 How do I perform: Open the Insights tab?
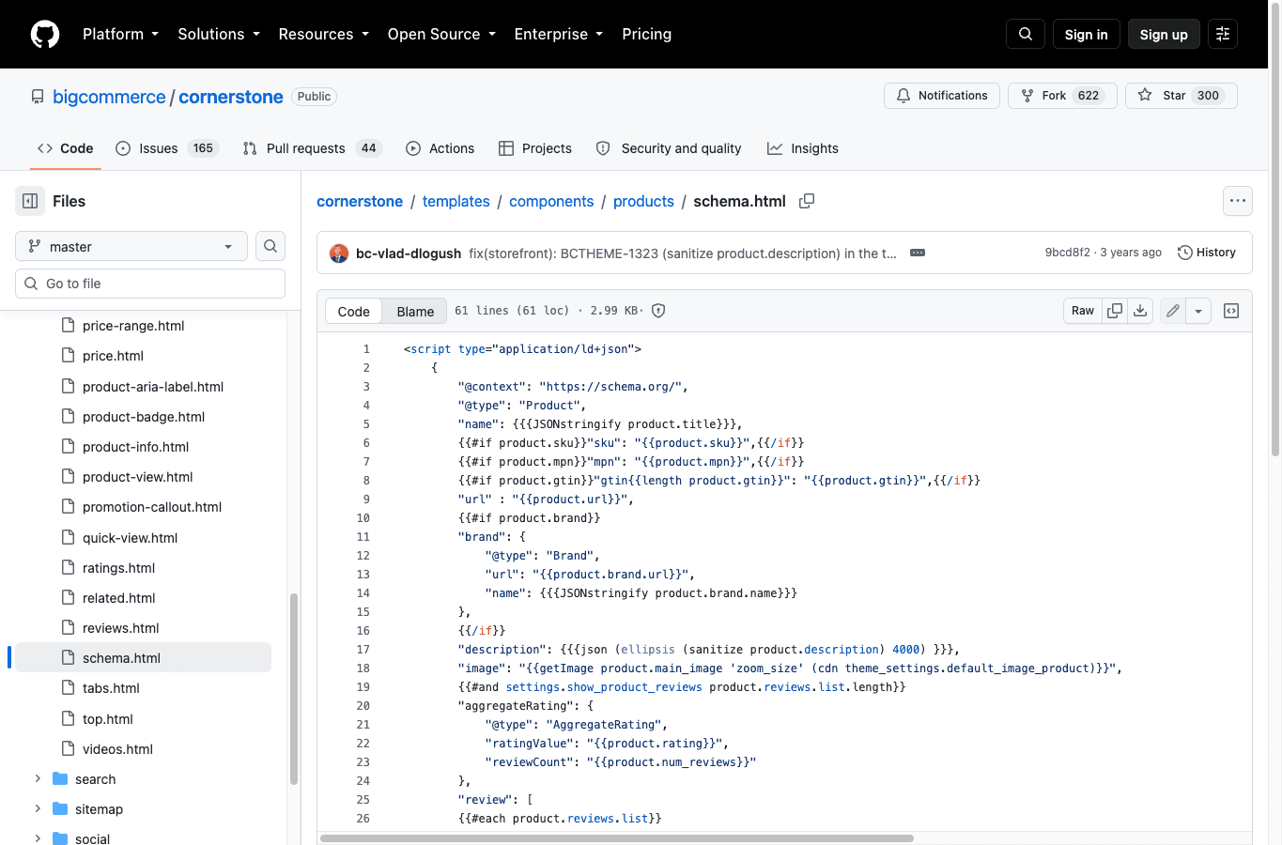803,148
